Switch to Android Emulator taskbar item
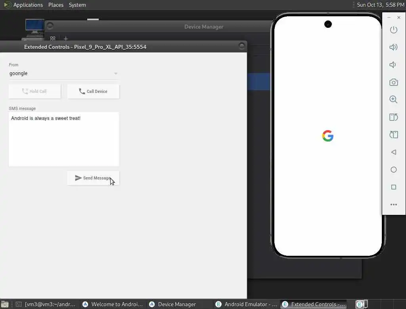 point(247,304)
